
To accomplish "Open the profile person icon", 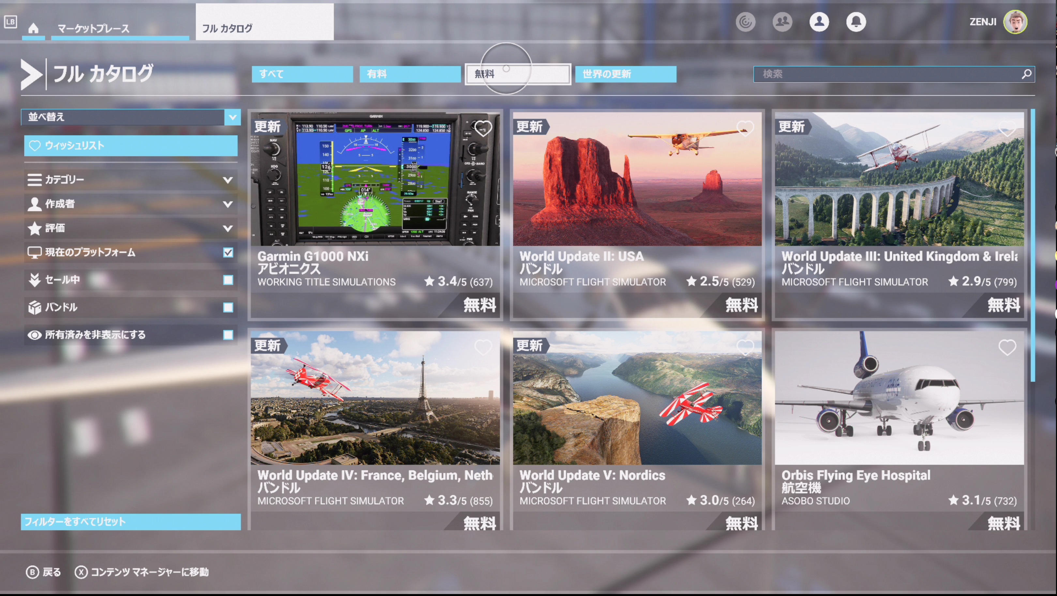I will 819,21.
